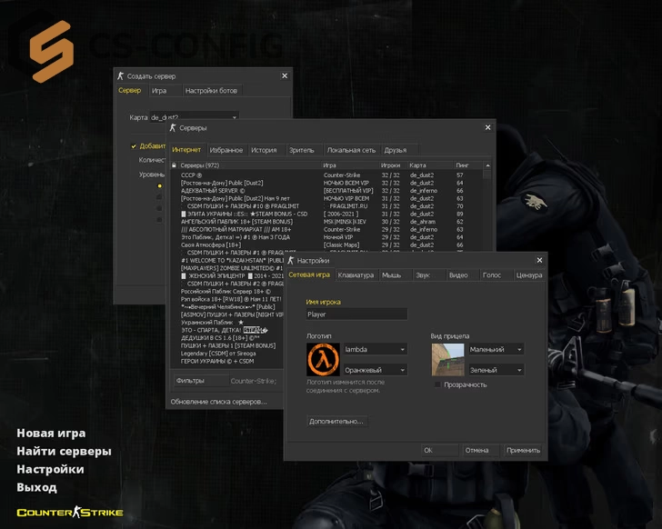
Task: Select the ЭЛИТА УКРАИНЫ ::ES:: server row
Action: click(327, 214)
